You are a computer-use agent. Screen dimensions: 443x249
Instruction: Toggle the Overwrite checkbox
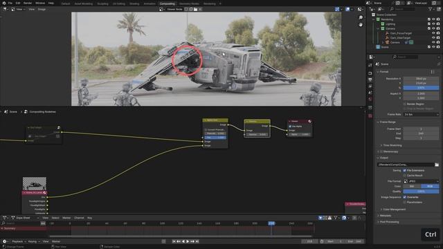(x=404, y=197)
